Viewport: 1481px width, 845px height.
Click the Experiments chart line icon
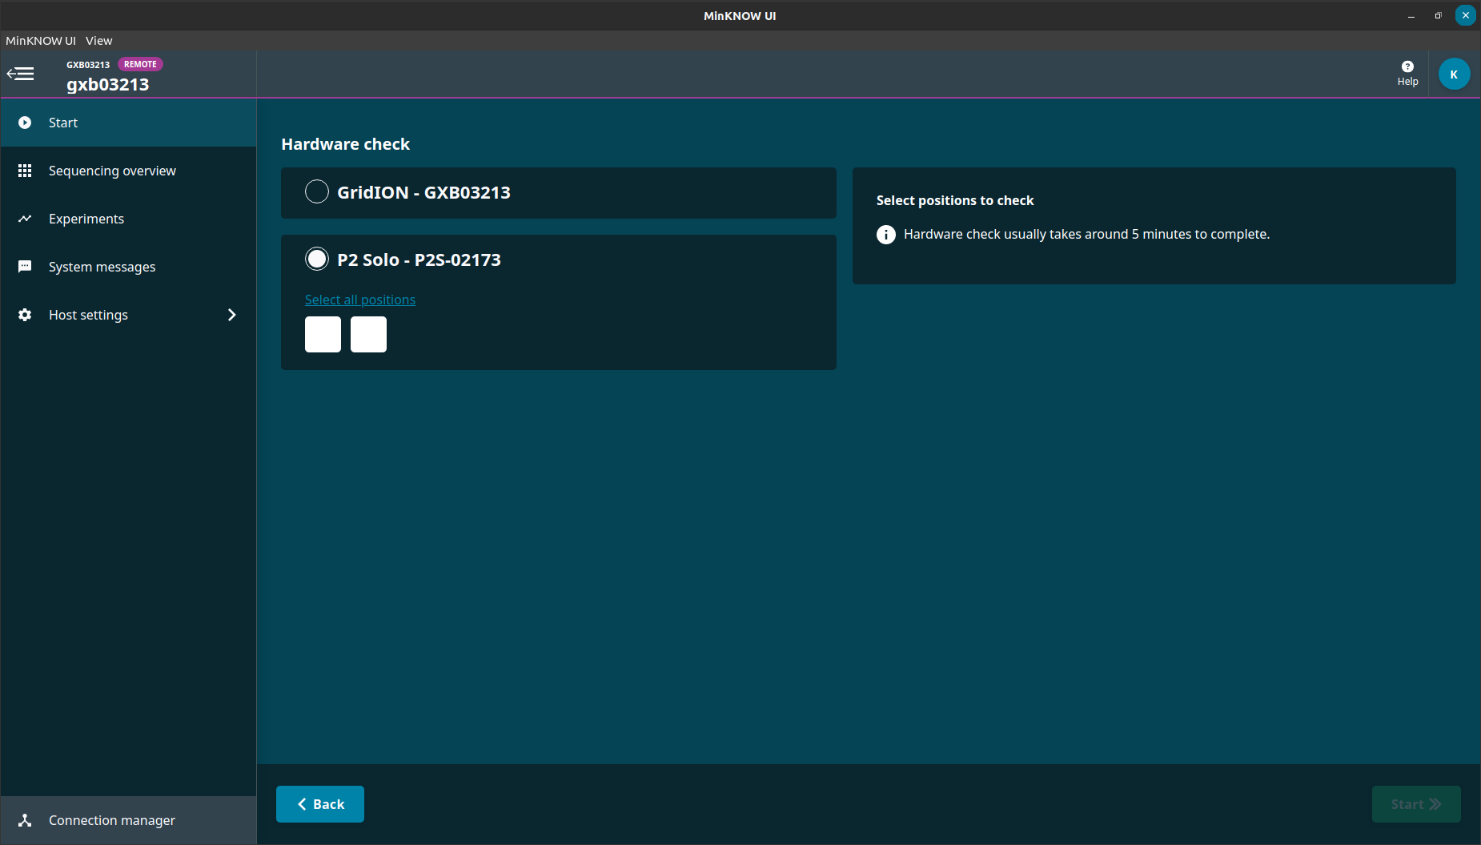25,219
